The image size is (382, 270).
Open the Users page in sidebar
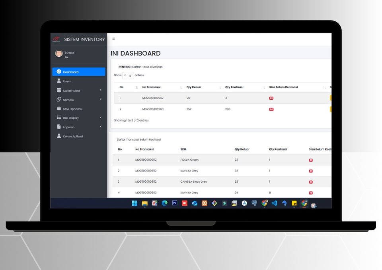[x=66, y=81]
